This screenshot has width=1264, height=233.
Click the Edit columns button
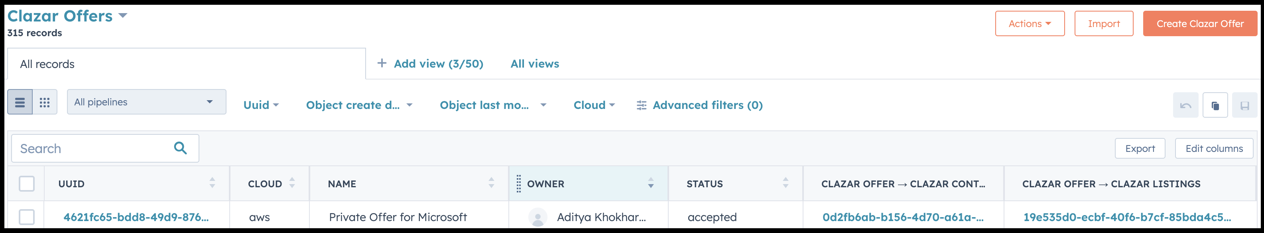1214,148
